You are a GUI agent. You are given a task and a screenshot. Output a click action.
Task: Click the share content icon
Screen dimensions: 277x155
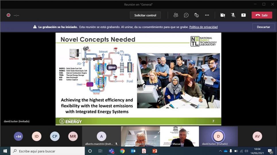pos(243,15)
